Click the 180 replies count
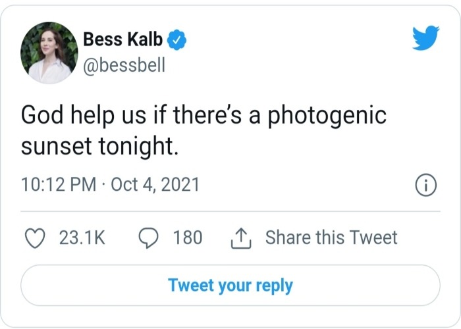 pos(188,238)
